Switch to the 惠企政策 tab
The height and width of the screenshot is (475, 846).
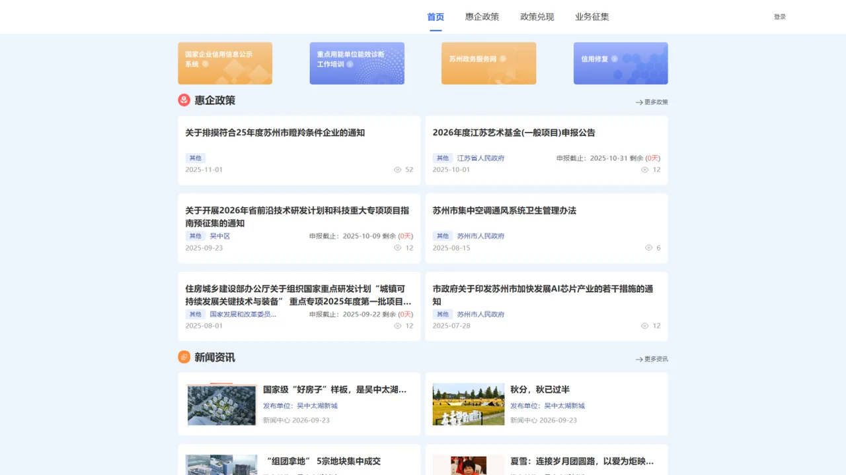482,17
